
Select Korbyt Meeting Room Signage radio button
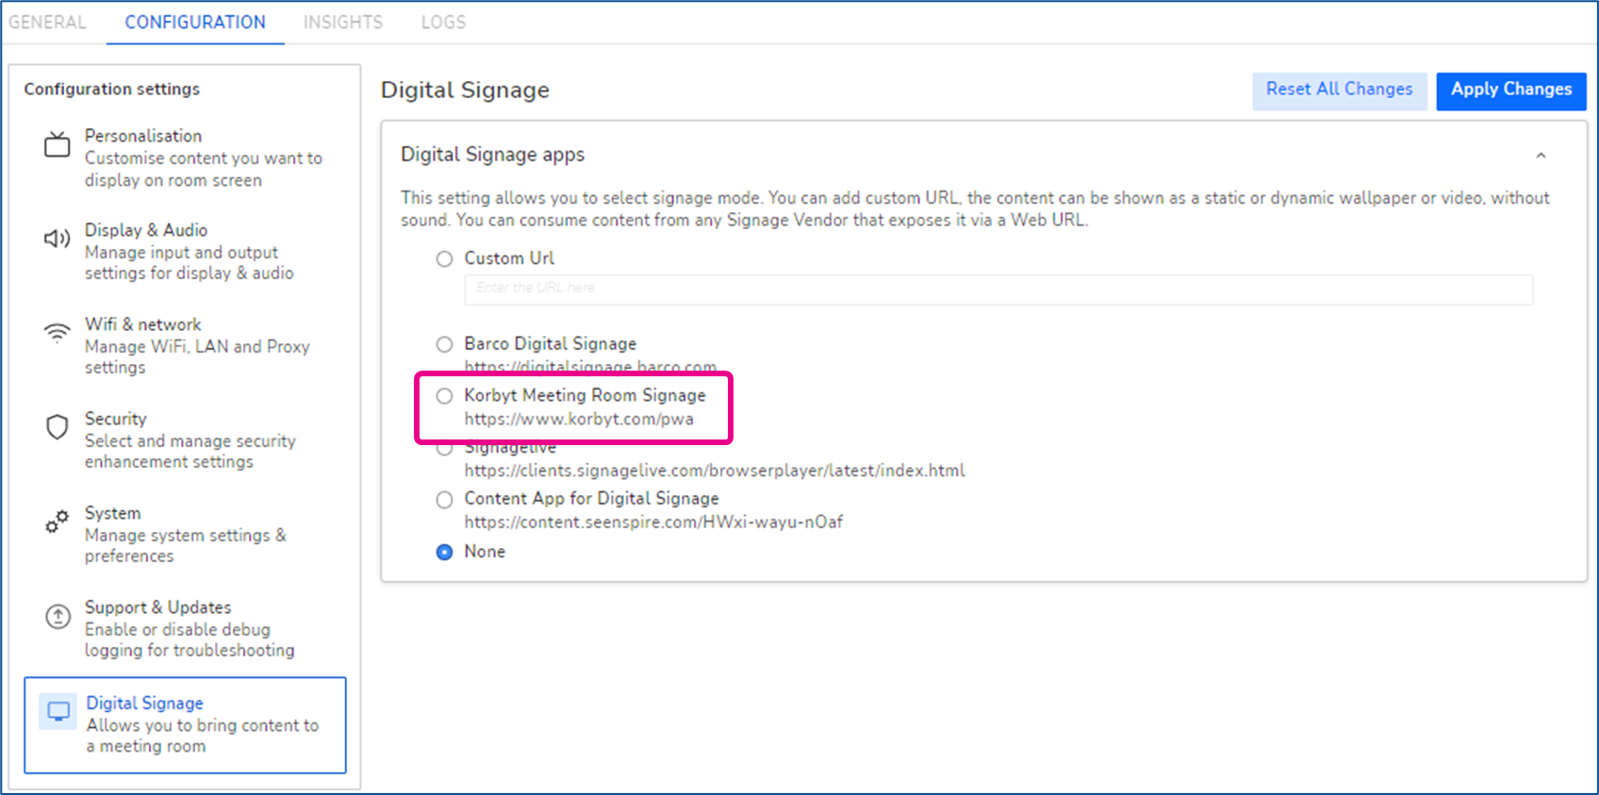click(444, 396)
